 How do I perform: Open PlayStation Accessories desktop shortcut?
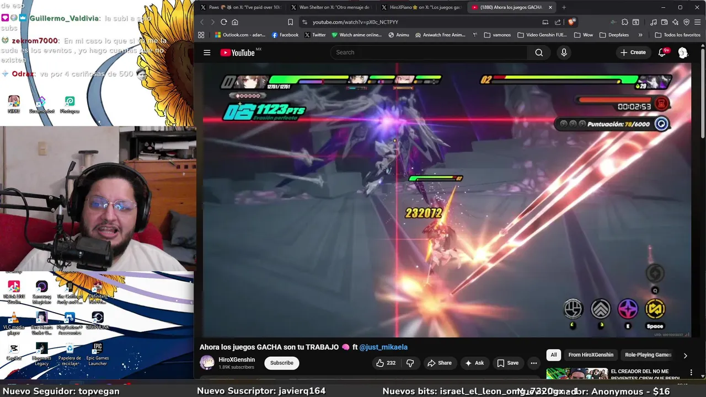[69, 324]
